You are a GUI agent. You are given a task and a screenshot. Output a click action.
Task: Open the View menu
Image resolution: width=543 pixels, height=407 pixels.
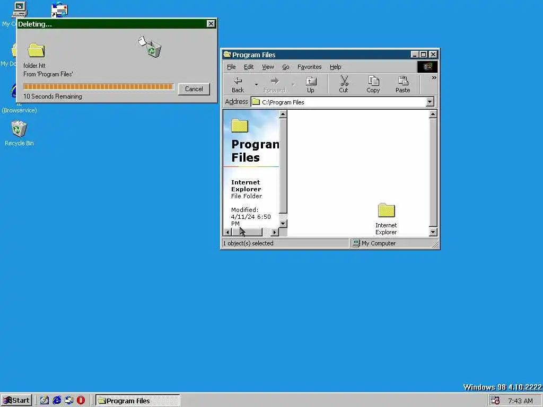[x=268, y=67]
